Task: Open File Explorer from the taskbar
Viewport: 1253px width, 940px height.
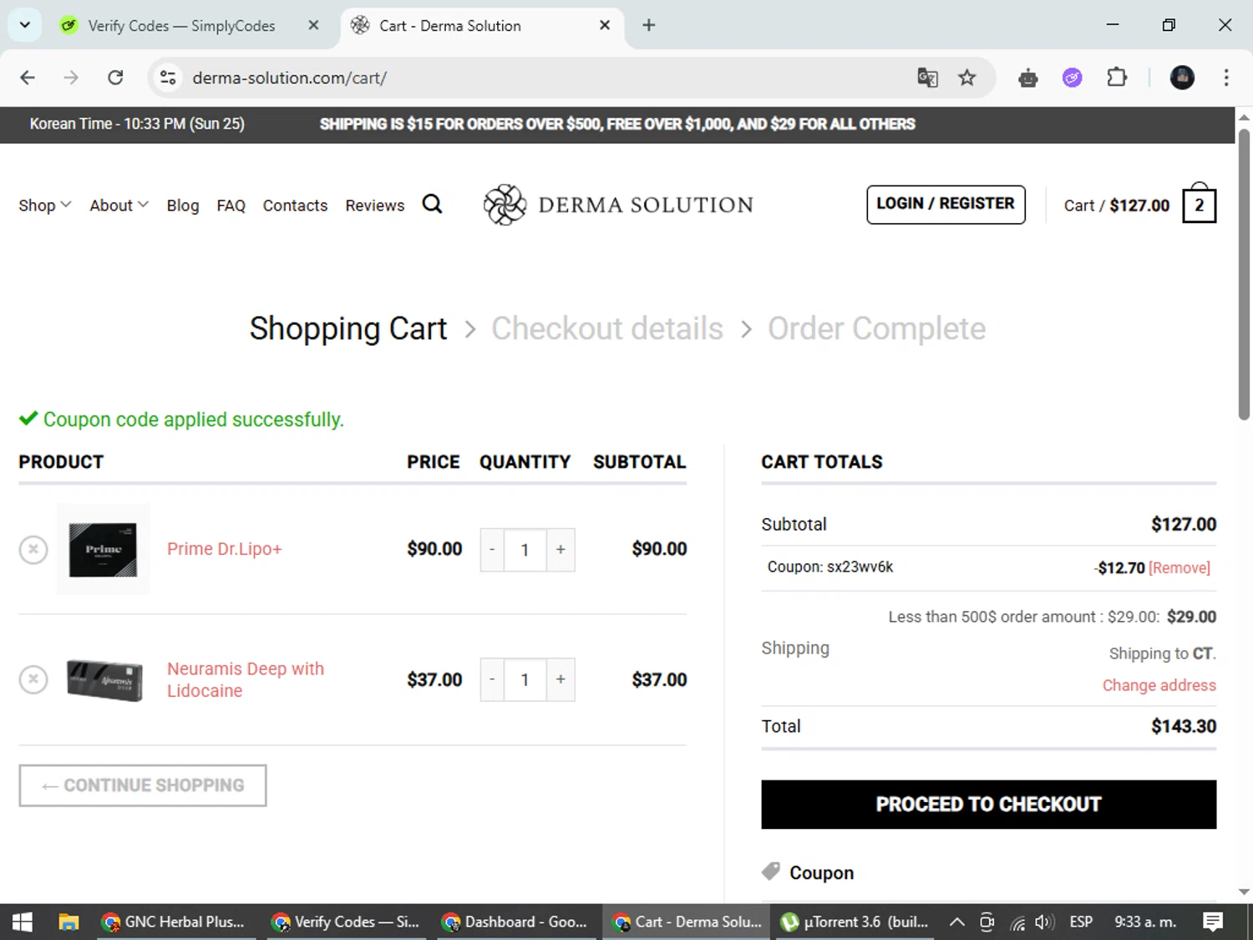Action: pos(68,922)
